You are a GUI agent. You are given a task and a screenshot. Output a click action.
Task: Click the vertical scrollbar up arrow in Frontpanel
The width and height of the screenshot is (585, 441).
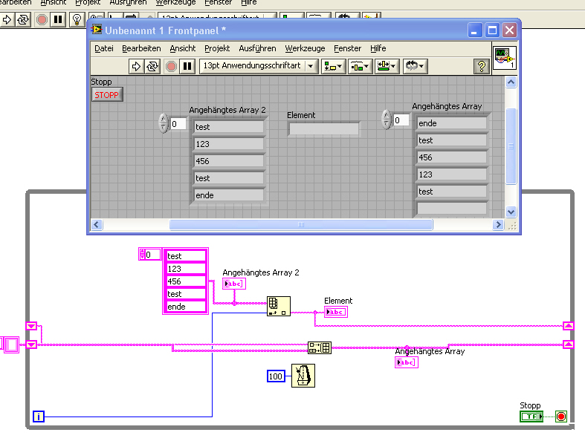click(511, 82)
